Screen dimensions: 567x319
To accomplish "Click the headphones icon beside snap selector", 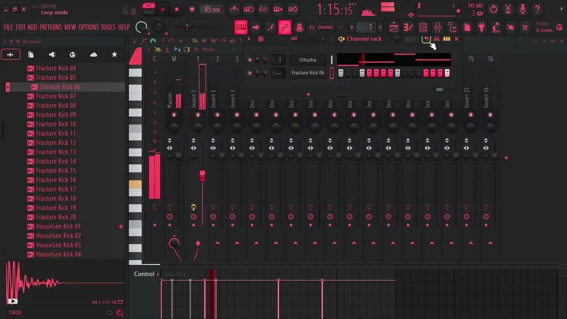I will [312, 27].
